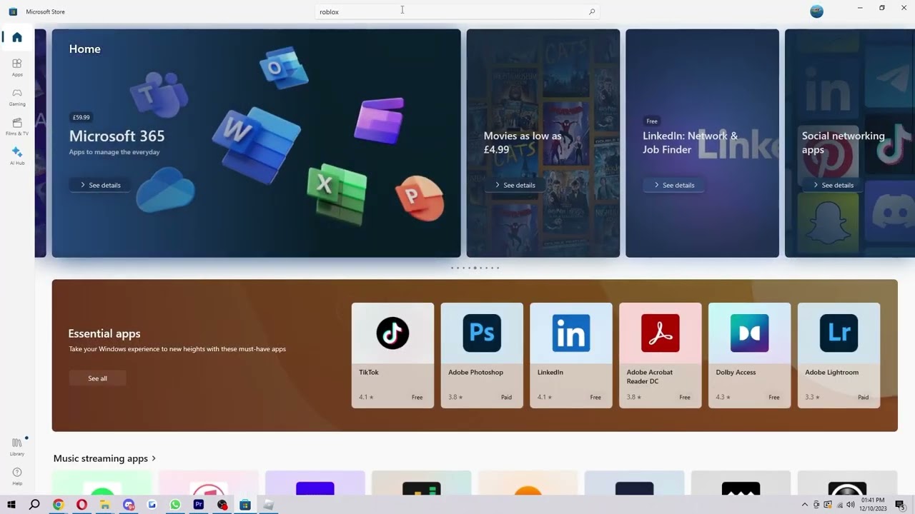
Task: Open the Roblox taskbar icon
Action: pyautogui.click(x=269, y=505)
